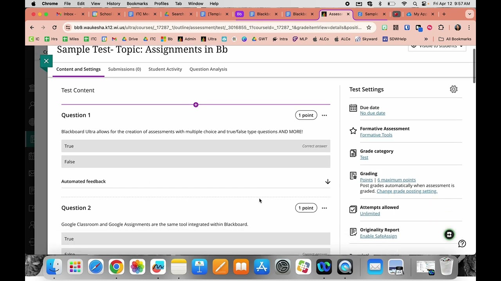Screen dimensions: 501x281
Task: Open the Skyward bookmark
Action: [x=366, y=39]
